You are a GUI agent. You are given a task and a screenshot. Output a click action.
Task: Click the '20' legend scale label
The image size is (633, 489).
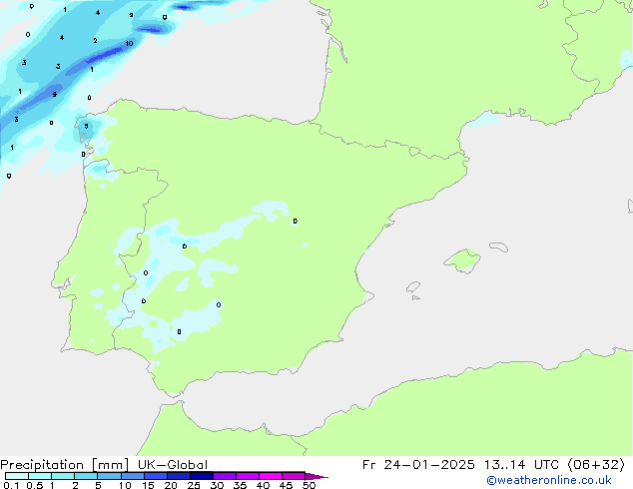[x=171, y=485]
